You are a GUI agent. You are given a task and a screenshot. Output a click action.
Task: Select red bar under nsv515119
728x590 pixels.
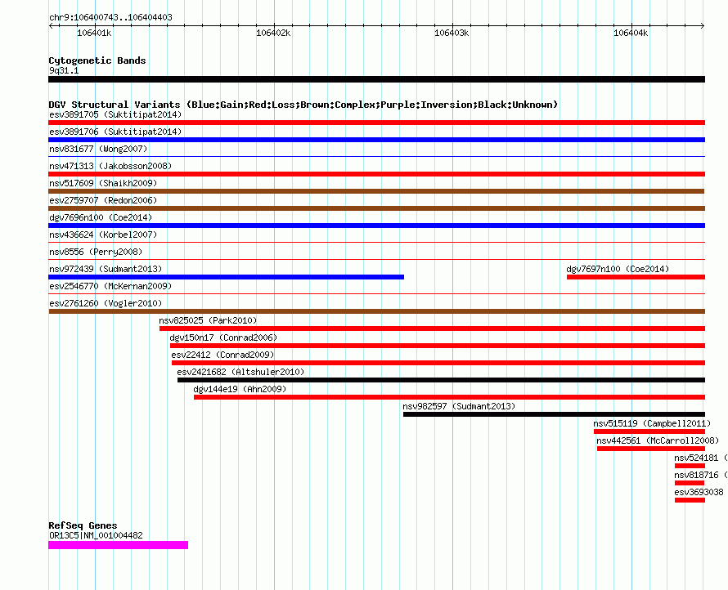(649, 431)
